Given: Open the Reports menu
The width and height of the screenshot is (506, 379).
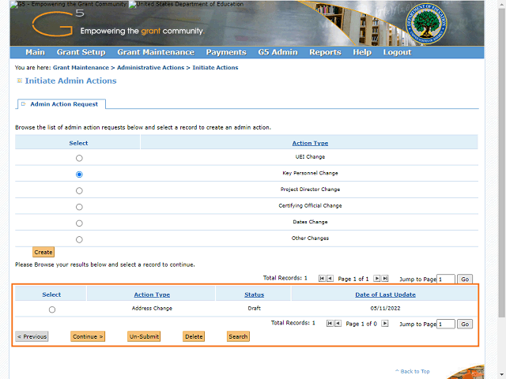Looking at the screenshot, I should (x=325, y=52).
